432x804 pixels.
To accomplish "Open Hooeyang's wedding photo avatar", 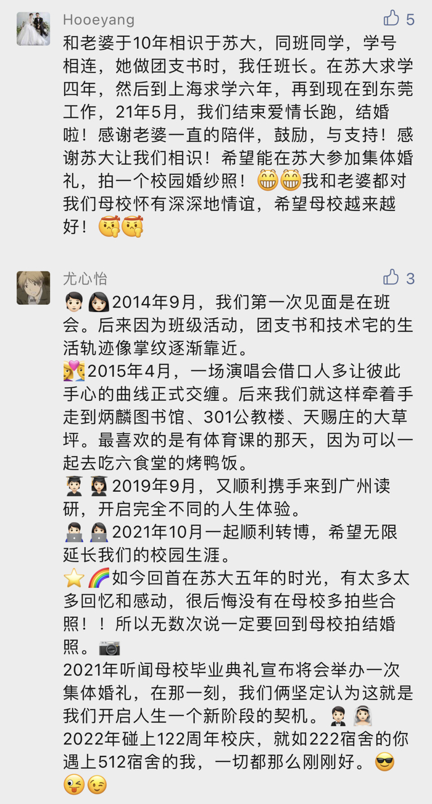I will 33,28.
